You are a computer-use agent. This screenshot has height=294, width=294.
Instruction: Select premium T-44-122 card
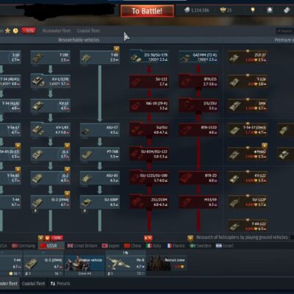(x=248, y=226)
